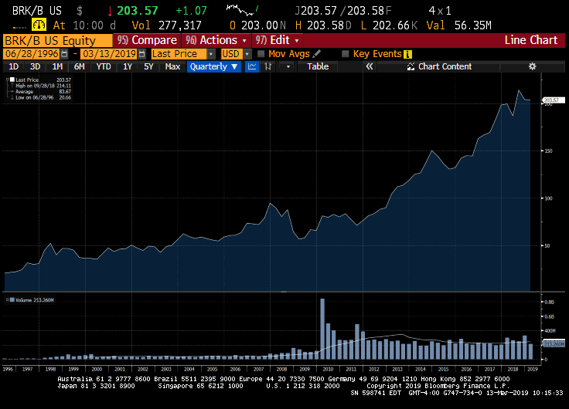569x409 pixels.
Task: Select the 1Y range tab
Action: (x=128, y=66)
